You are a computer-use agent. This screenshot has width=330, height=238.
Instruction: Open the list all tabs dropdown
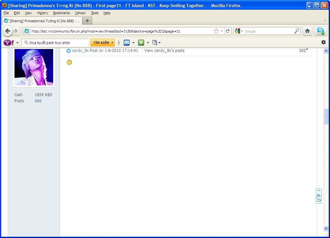(325, 21)
